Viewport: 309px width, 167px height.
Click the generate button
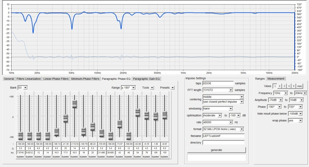coord(216,150)
